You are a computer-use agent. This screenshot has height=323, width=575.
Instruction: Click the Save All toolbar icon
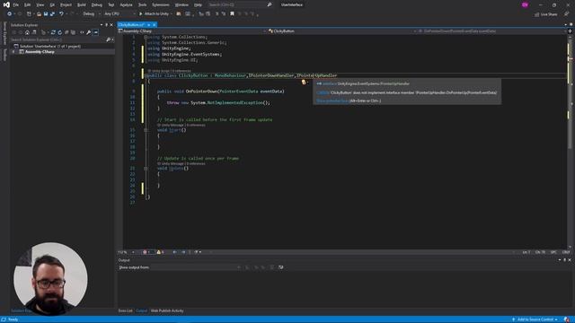click(x=52, y=14)
